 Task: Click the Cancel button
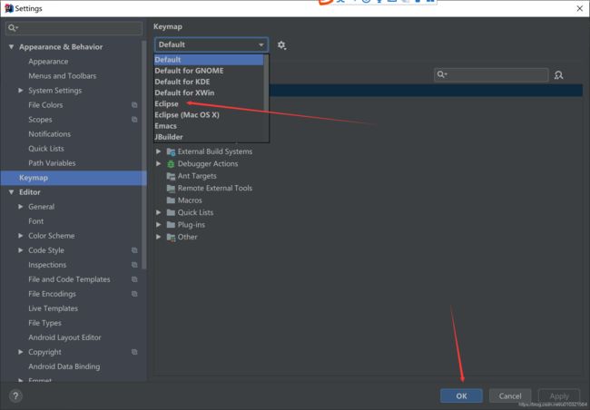pos(510,395)
